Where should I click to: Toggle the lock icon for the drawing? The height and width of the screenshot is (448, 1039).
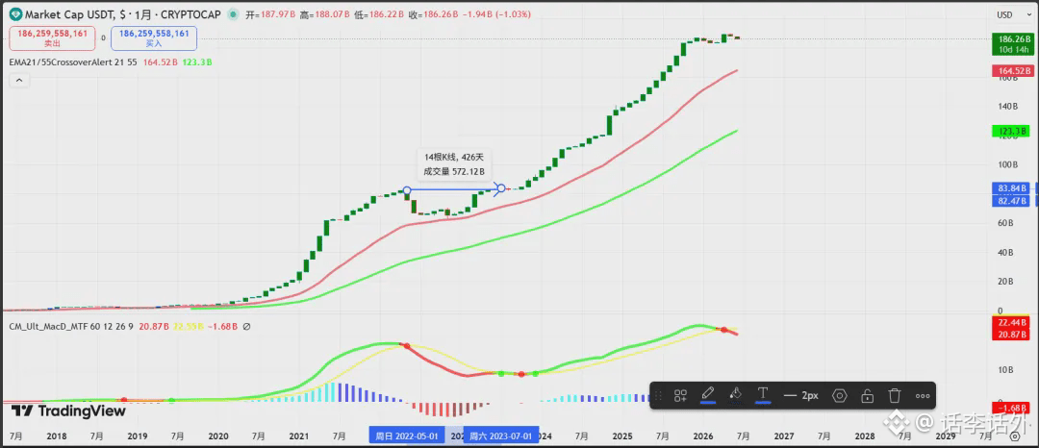pos(867,396)
